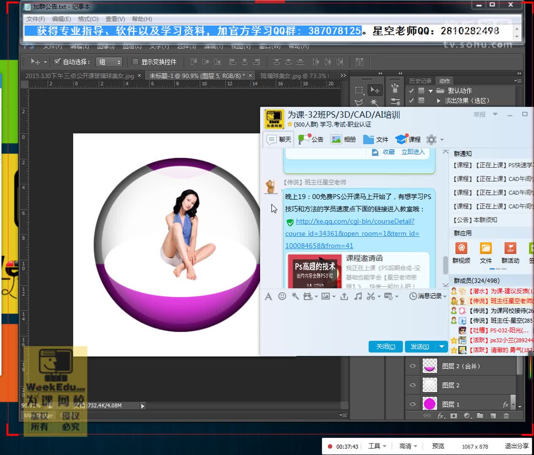
Task: Hide the 图层 1 layer eye
Action: pos(413,404)
